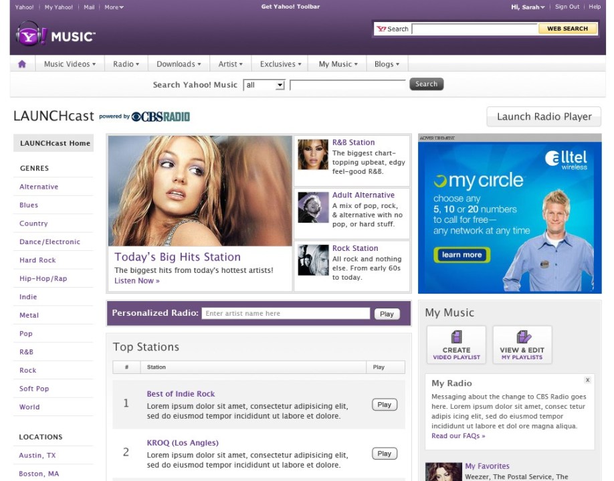Click the Launch Radio Player button

point(543,116)
